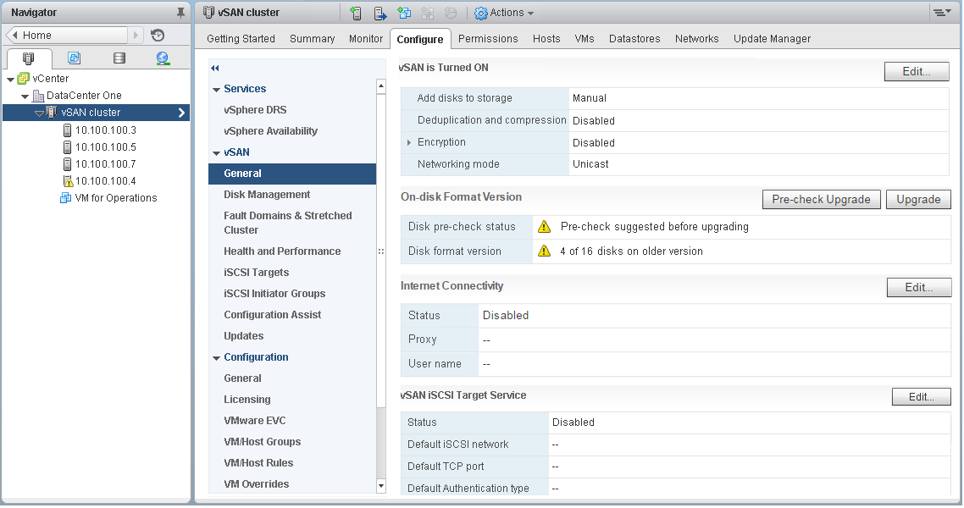Click the vSAN cluster title icon

[x=209, y=13]
